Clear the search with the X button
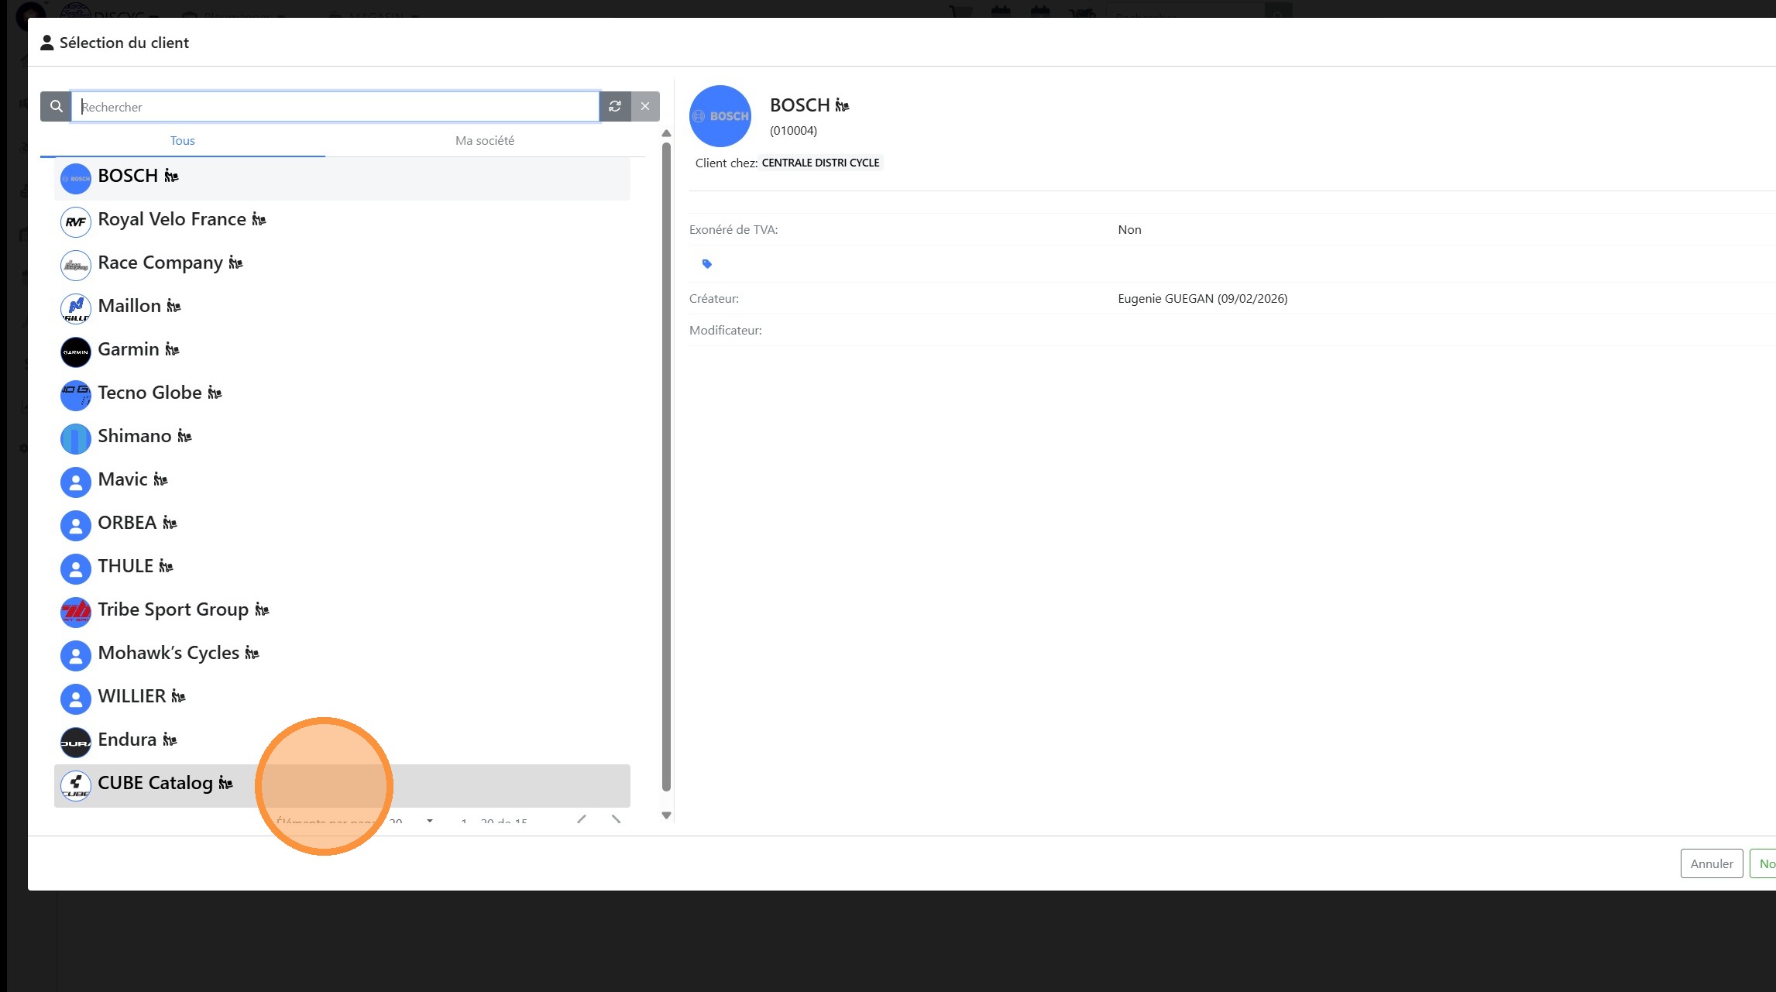 click(645, 107)
